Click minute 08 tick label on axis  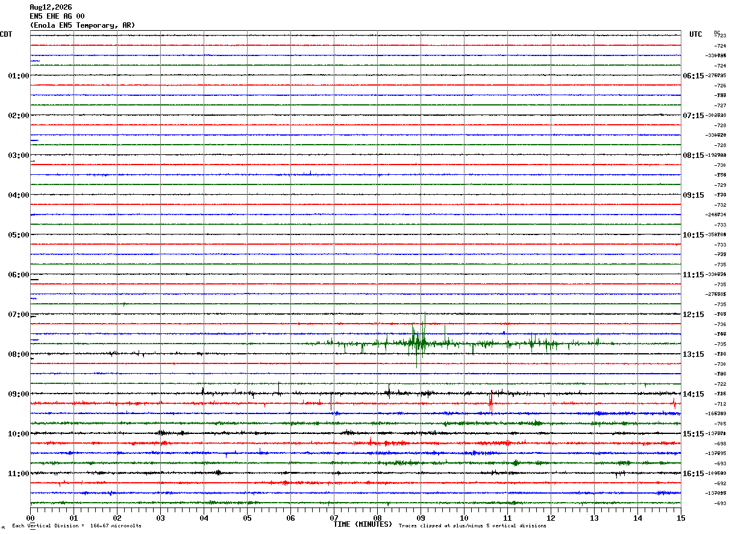click(377, 518)
